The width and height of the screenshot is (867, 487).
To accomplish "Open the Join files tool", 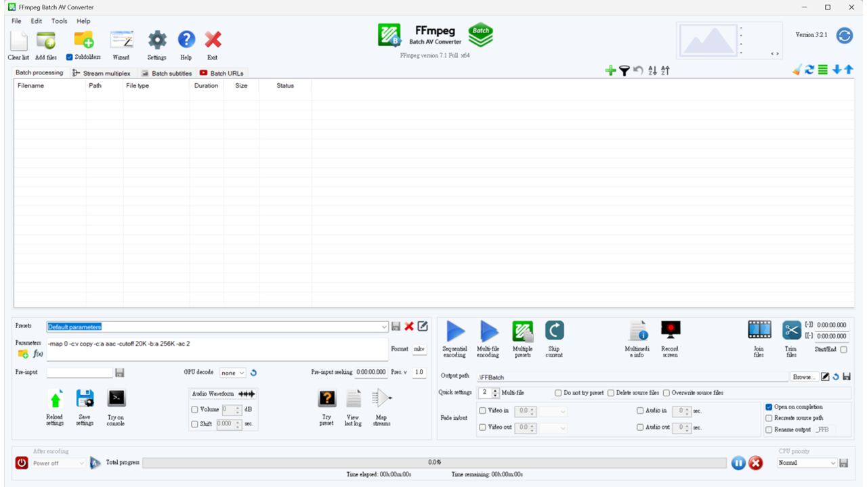I will click(x=759, y=330).
